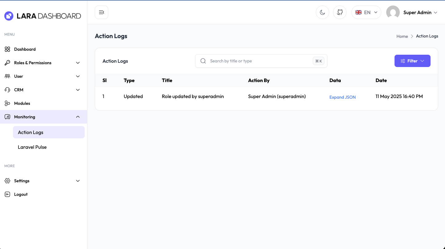The image size is (445, 249).
Task: Open the GitHub icon link
Action: tap(340, 12)
